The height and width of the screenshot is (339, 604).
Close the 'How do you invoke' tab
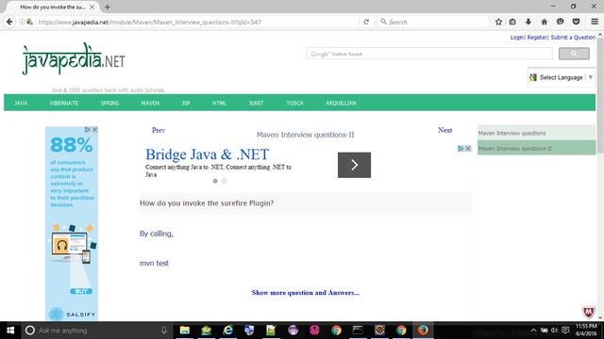pyautogui.click(x=92, y=7)
